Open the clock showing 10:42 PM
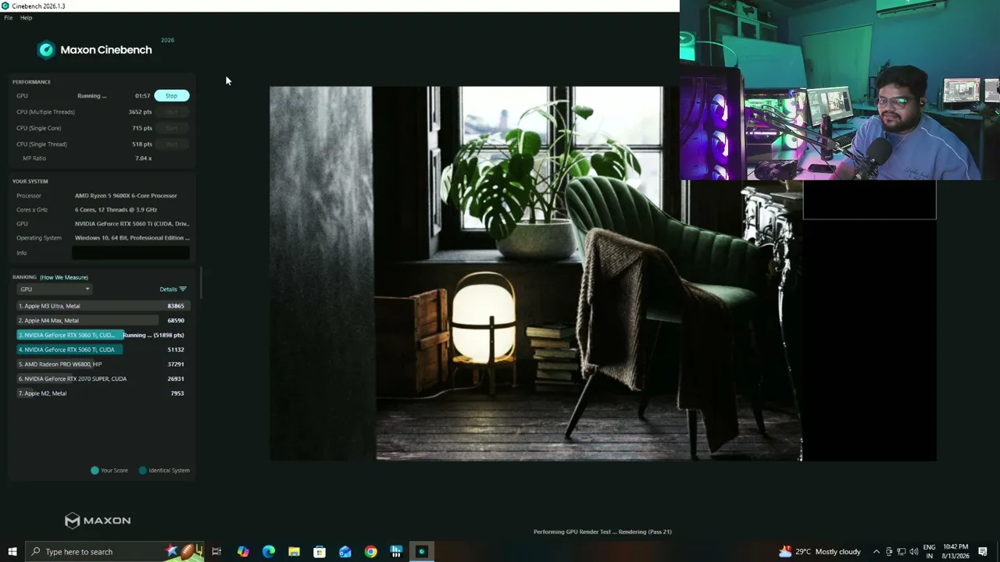Viewport: 1000px width, 562px height. pos(955,552)
